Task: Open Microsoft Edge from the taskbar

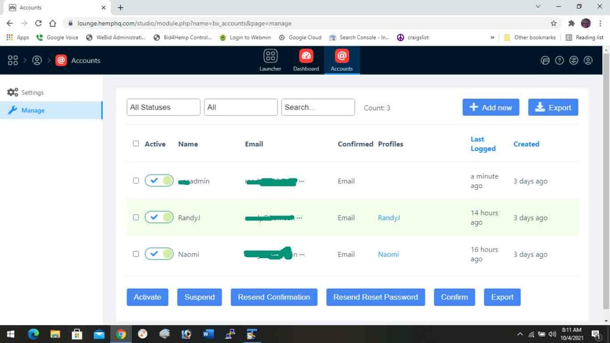Action: coord(34,334)
